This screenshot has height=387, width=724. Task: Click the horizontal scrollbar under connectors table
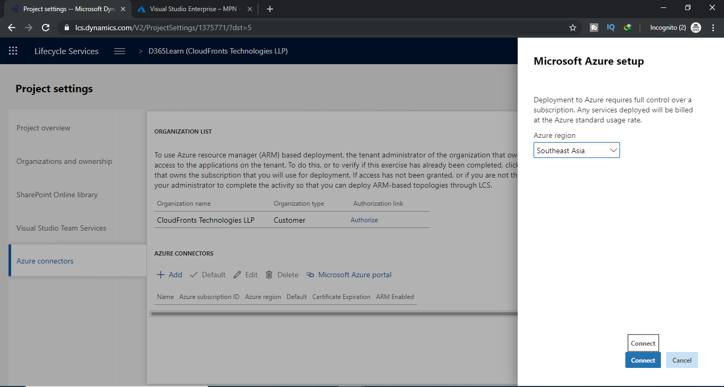point(334,314)
